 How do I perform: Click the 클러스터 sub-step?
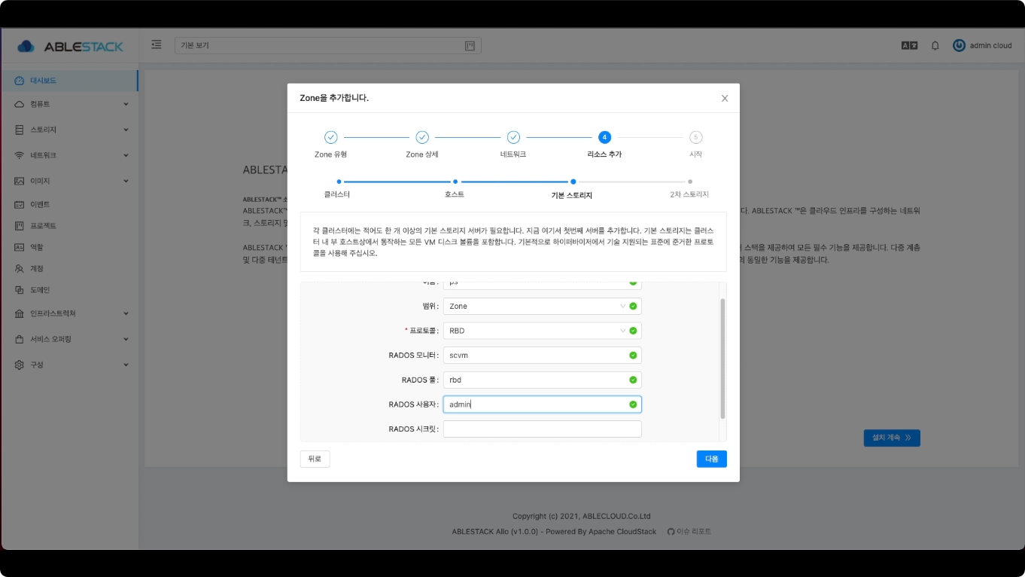(337, 188)
